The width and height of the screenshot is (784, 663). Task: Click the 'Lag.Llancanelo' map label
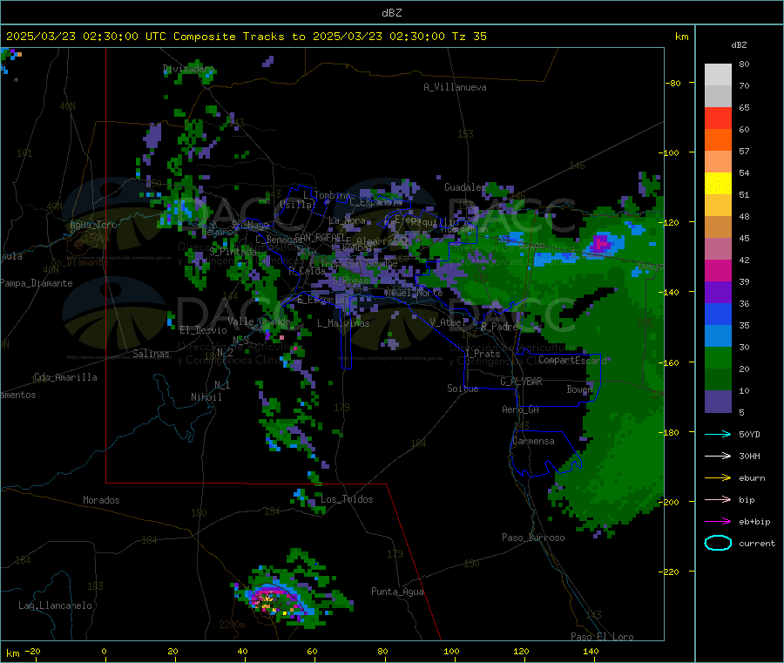point(56,605)
